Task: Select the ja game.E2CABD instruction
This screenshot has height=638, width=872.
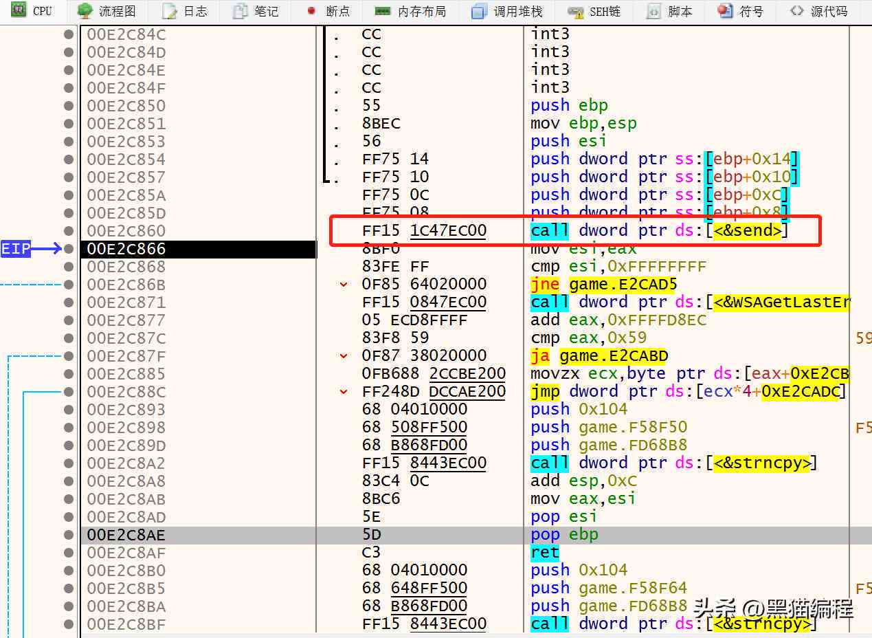Action: point(599,356)
